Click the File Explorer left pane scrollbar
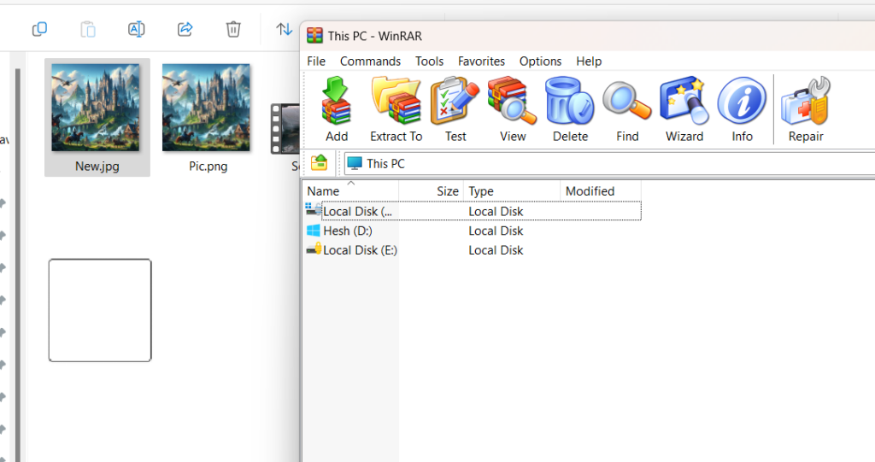 [x=17, y=265]
